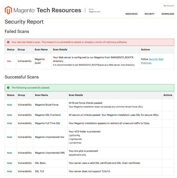Select the Magento Full Time SSL row

pos(89,123)
